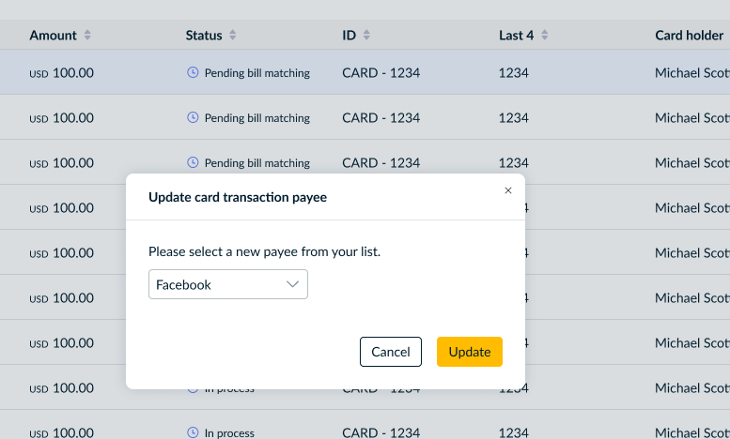Select the last In process transaction row
The width and height of the screenshot is (730, 439).
coord(365,425)
